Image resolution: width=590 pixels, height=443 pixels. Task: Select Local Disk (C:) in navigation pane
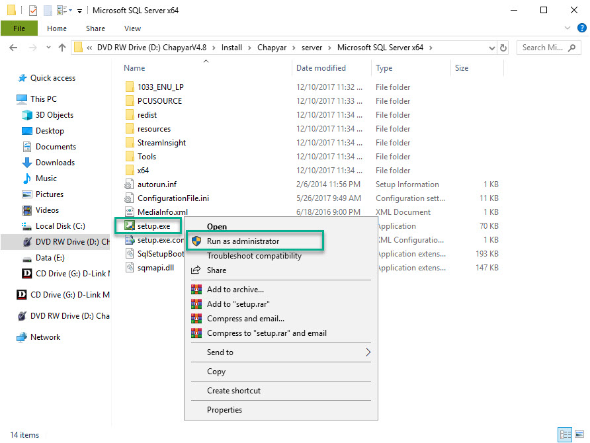pos(60,226)
